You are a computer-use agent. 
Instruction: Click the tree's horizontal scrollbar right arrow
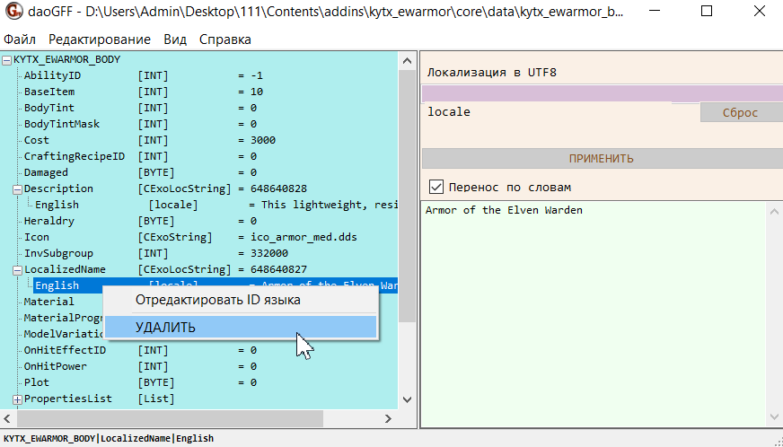coord(389,418)
